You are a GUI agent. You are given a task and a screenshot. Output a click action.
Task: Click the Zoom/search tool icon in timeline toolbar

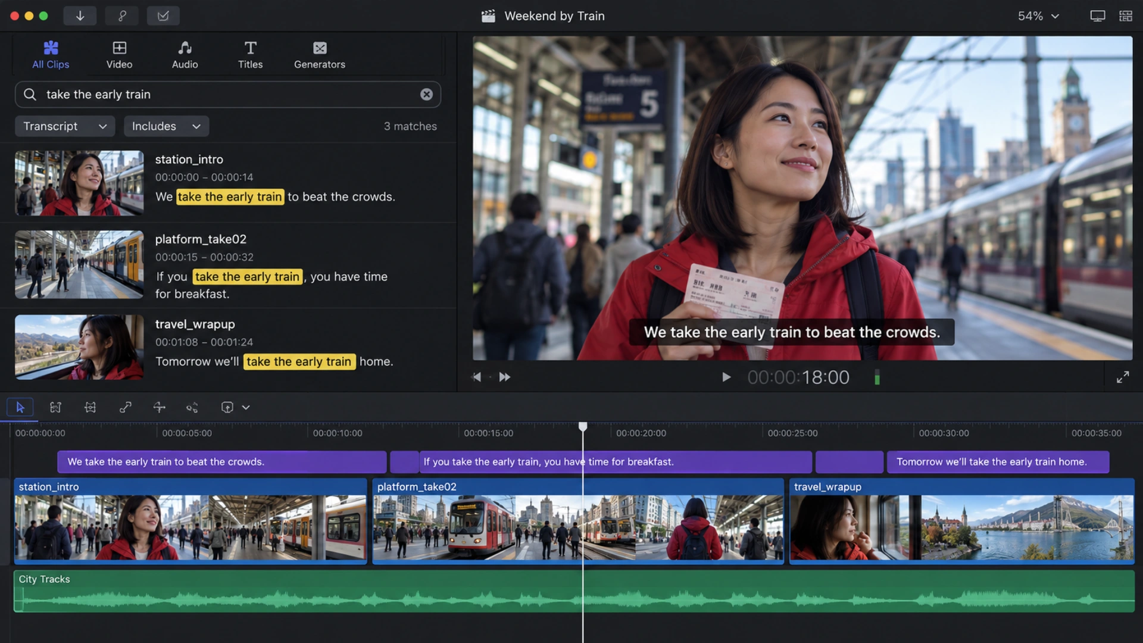click(192, 408)
